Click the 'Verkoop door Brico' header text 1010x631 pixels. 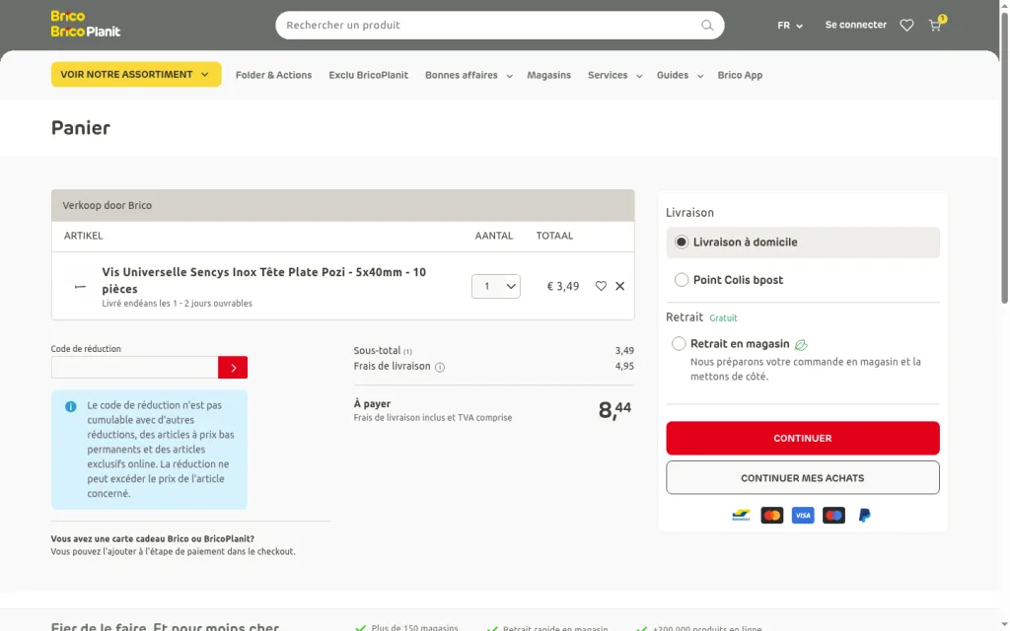[x=107, y=205]
